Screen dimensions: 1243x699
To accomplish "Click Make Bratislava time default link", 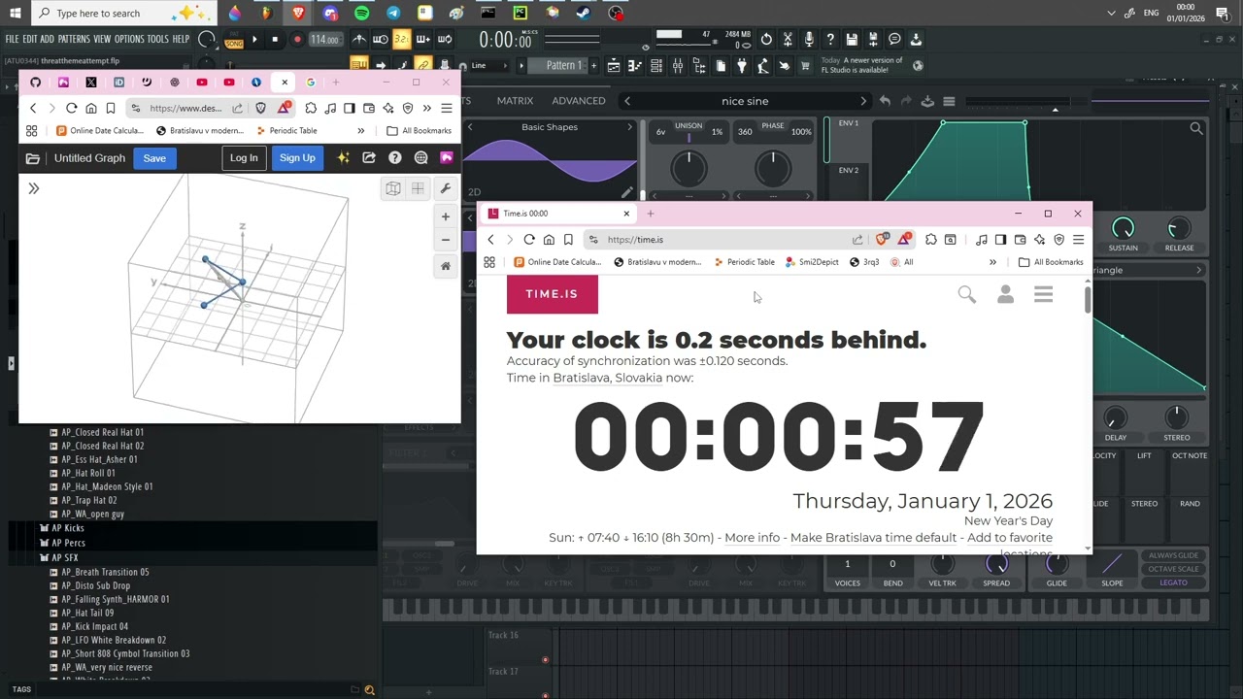I will tap(874, 538).
